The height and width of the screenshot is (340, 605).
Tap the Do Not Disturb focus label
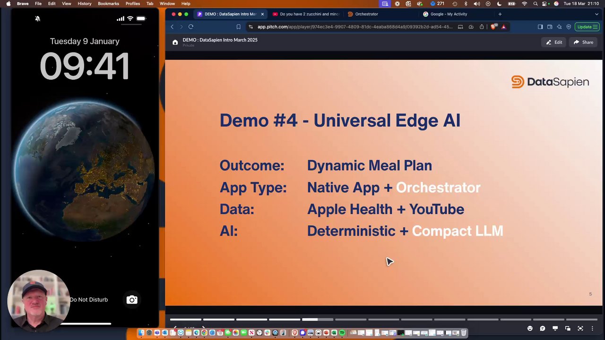(x=88, y=299)
